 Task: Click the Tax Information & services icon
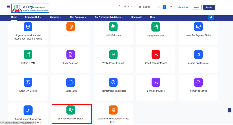click(x=113, y=82)
